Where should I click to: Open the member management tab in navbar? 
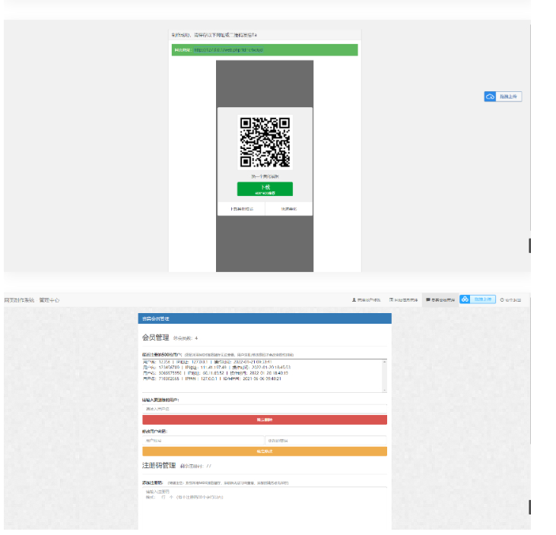pos(440,300)
